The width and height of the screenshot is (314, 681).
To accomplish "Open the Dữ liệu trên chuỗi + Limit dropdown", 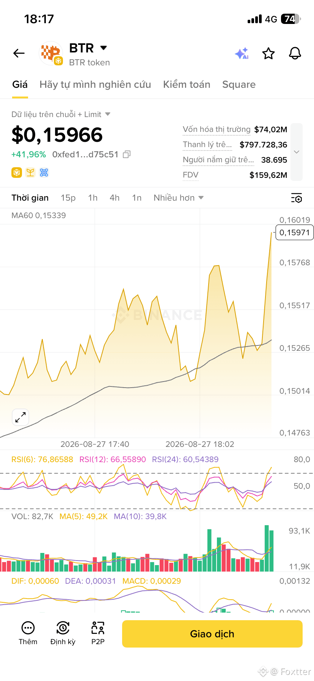I will (107, 114).
